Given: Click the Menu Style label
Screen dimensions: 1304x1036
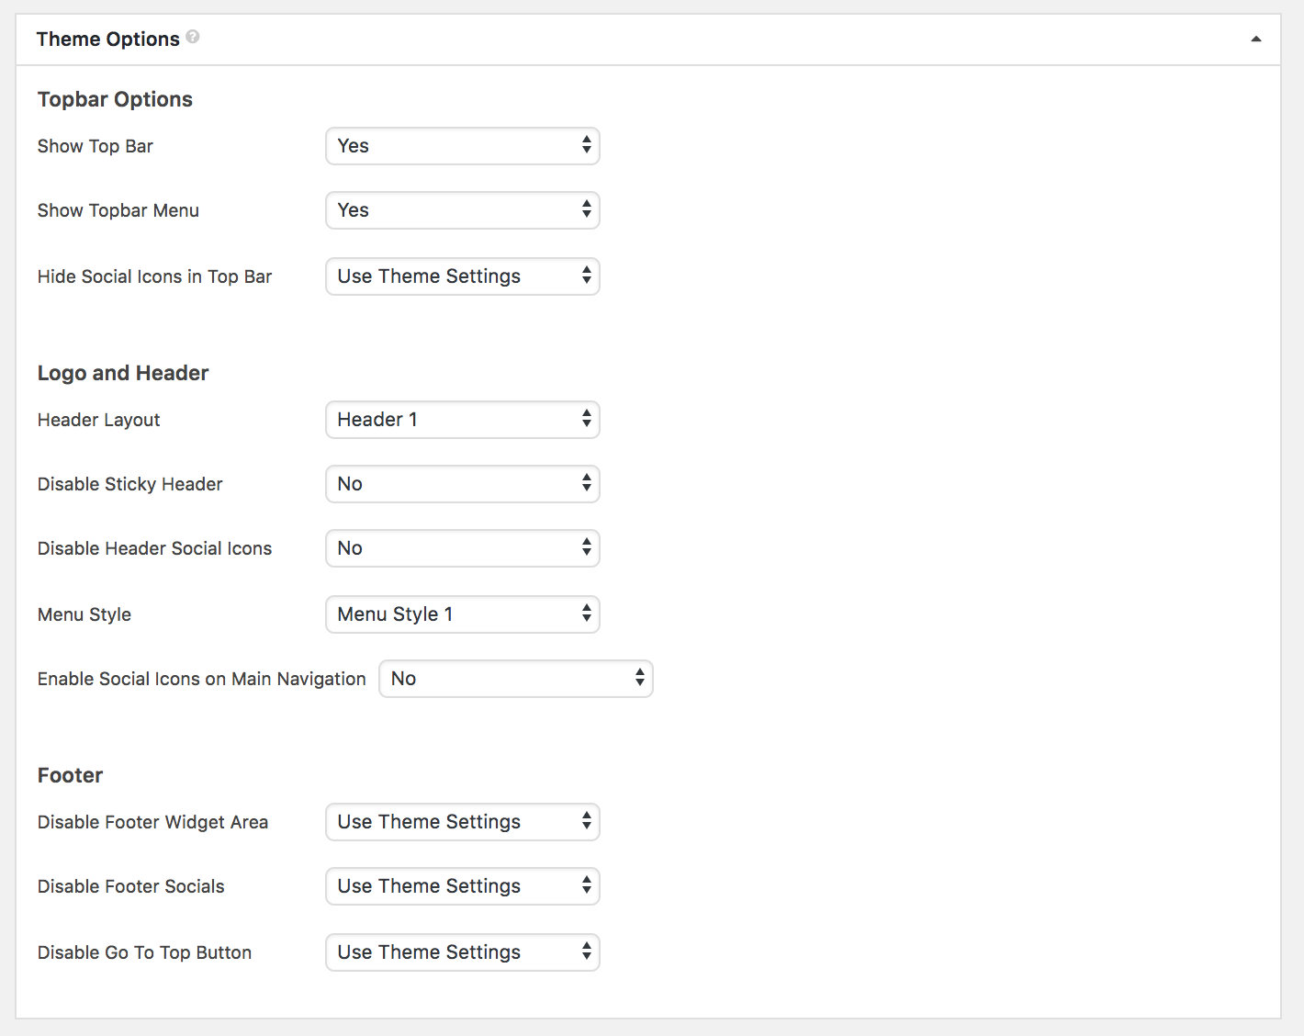Looking at the screenshot, I should point(84,614).
